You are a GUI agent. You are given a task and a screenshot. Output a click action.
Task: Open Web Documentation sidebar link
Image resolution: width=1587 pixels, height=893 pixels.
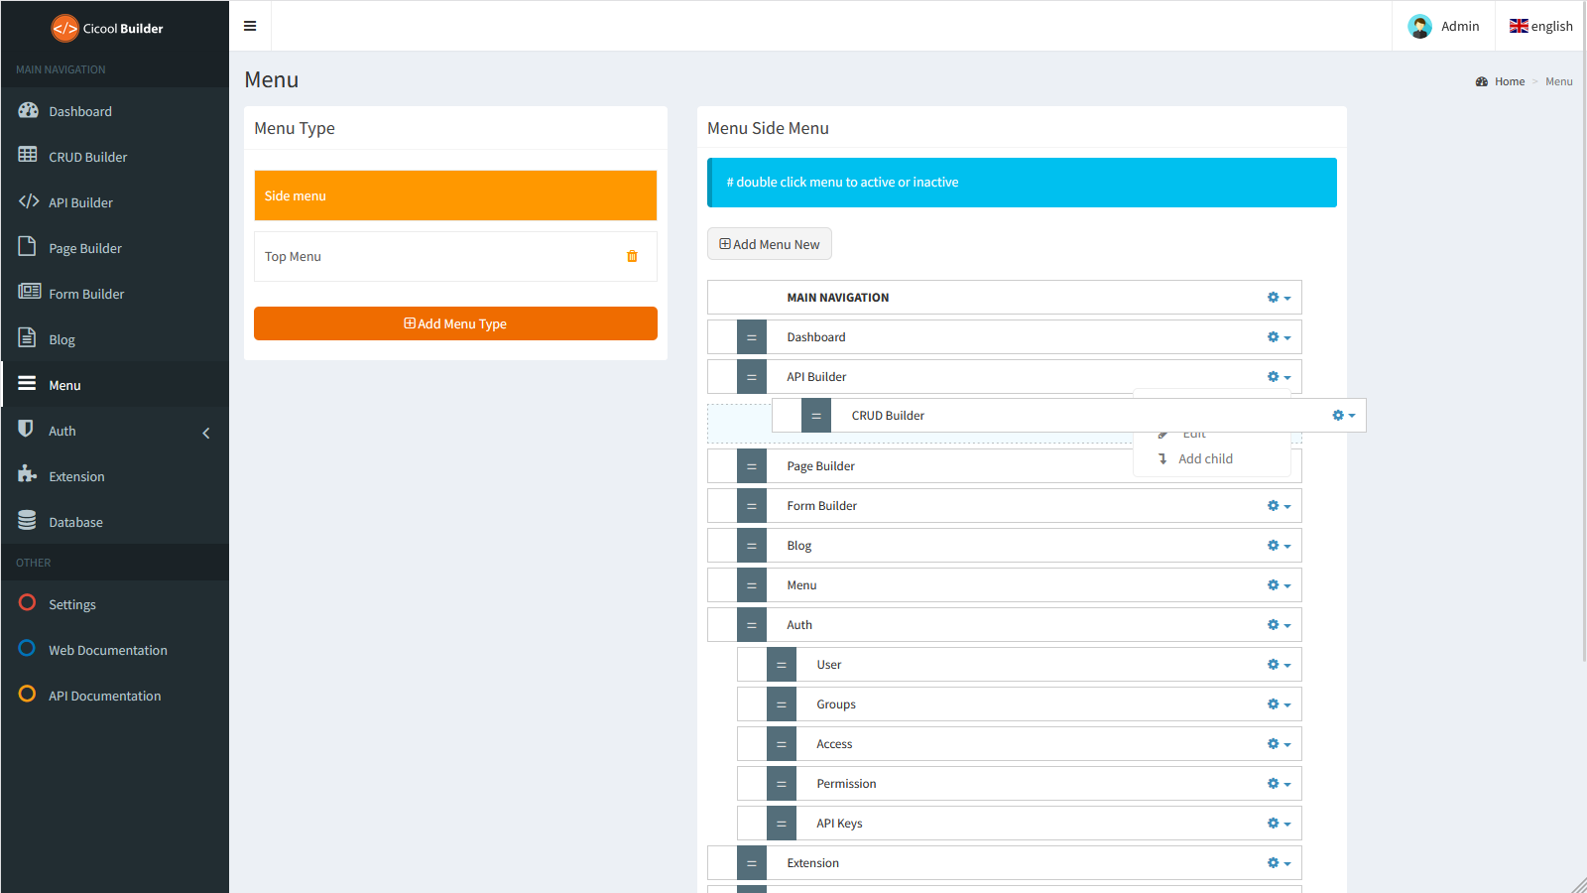[x=115, y=650]
